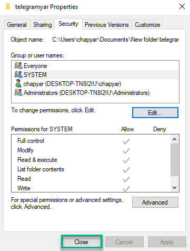Click the Read & execute permission row
The height and width of the screenshot is (251, 190).
click(91, 160)
